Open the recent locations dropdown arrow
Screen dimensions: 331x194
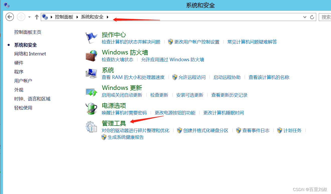pyautogui.click(x=29, y=17)
